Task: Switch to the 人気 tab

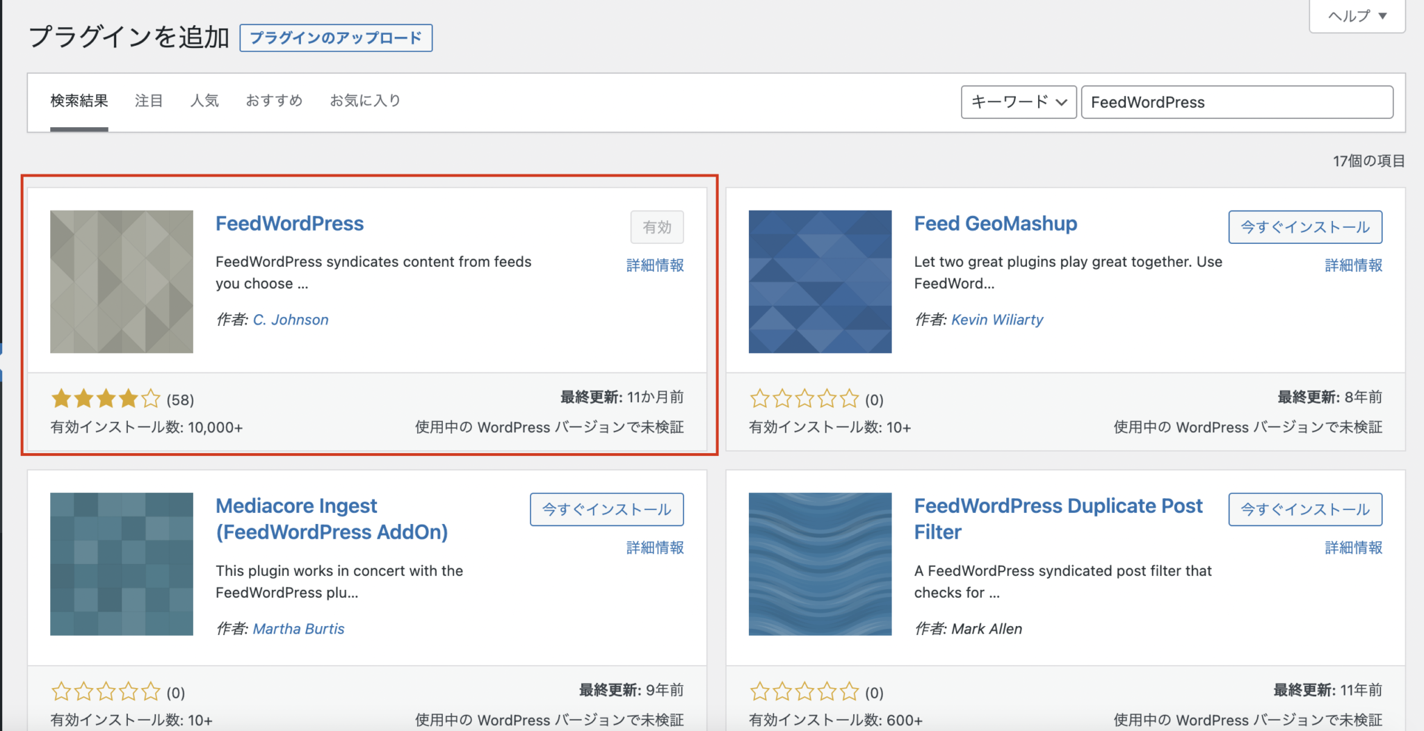Action: click(x=204, y=101)
